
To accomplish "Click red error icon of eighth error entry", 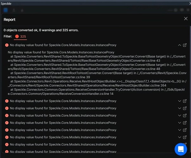I will coord(7,144).
